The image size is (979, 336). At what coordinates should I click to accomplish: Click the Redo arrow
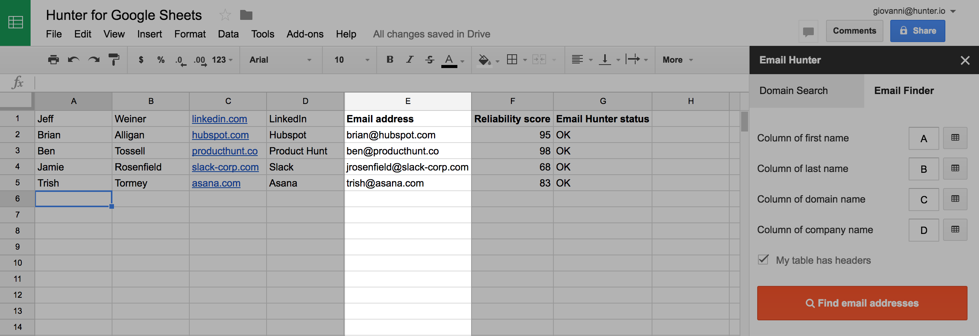click(x=94, y=60)
